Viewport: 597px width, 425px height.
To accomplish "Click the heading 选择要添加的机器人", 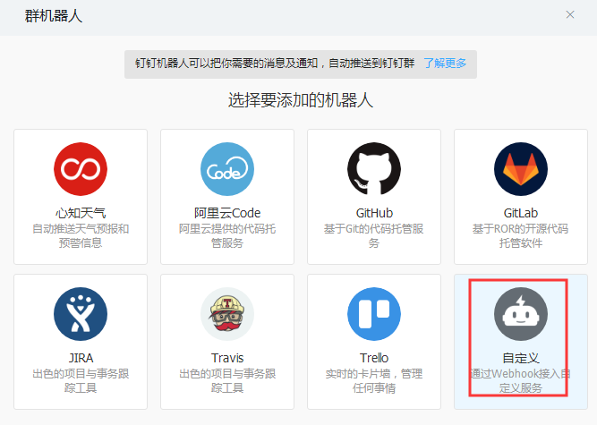I will (x=301, y=100).
